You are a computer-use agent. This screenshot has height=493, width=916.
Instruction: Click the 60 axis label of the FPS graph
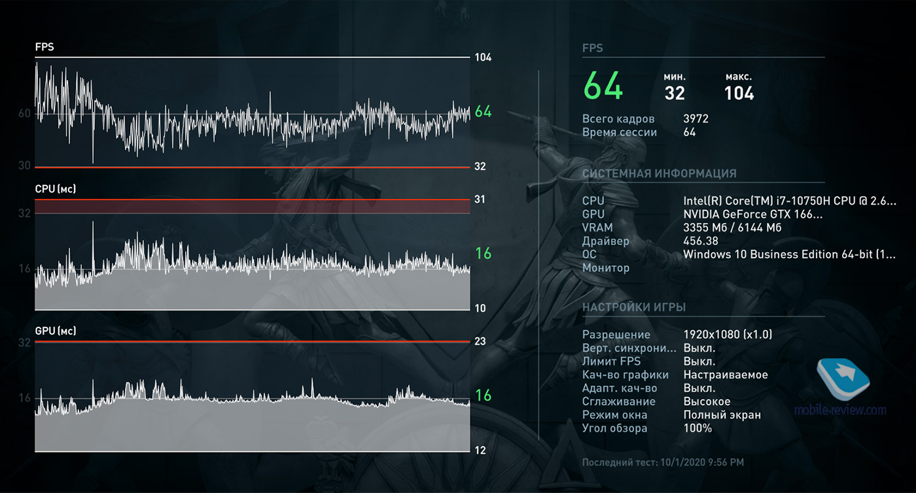click(x=24, y=113)
